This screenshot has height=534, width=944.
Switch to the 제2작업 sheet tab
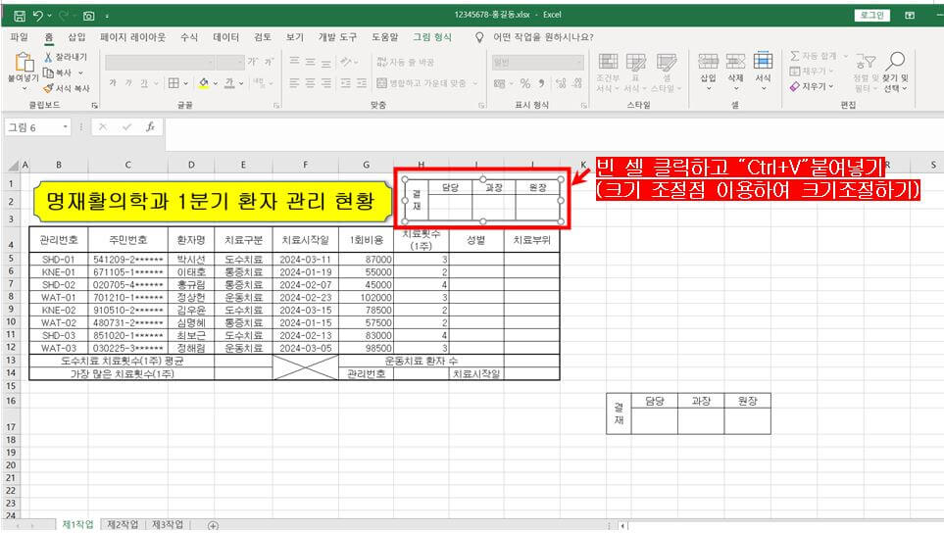tap(123, 525)
